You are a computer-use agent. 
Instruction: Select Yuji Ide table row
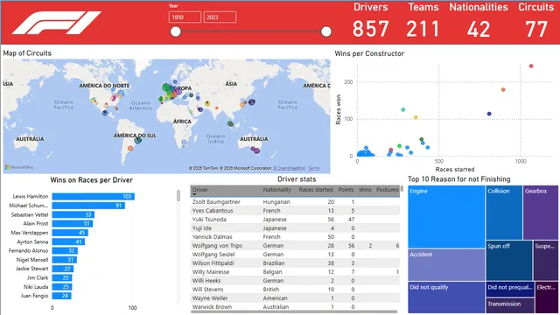point(295,228)
